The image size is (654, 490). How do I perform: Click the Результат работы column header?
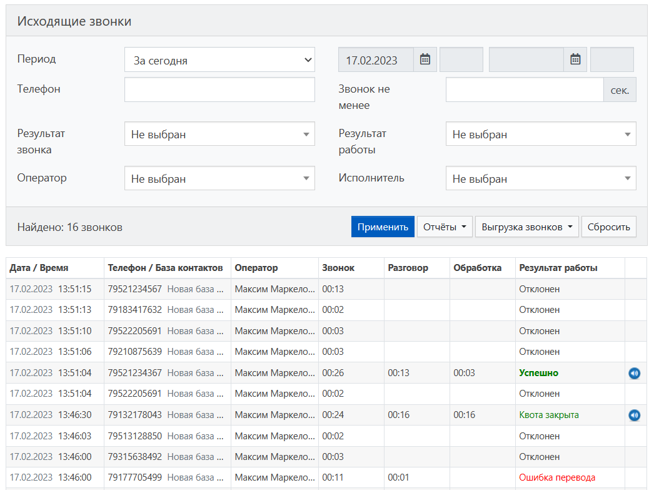[x=558, y=268]
